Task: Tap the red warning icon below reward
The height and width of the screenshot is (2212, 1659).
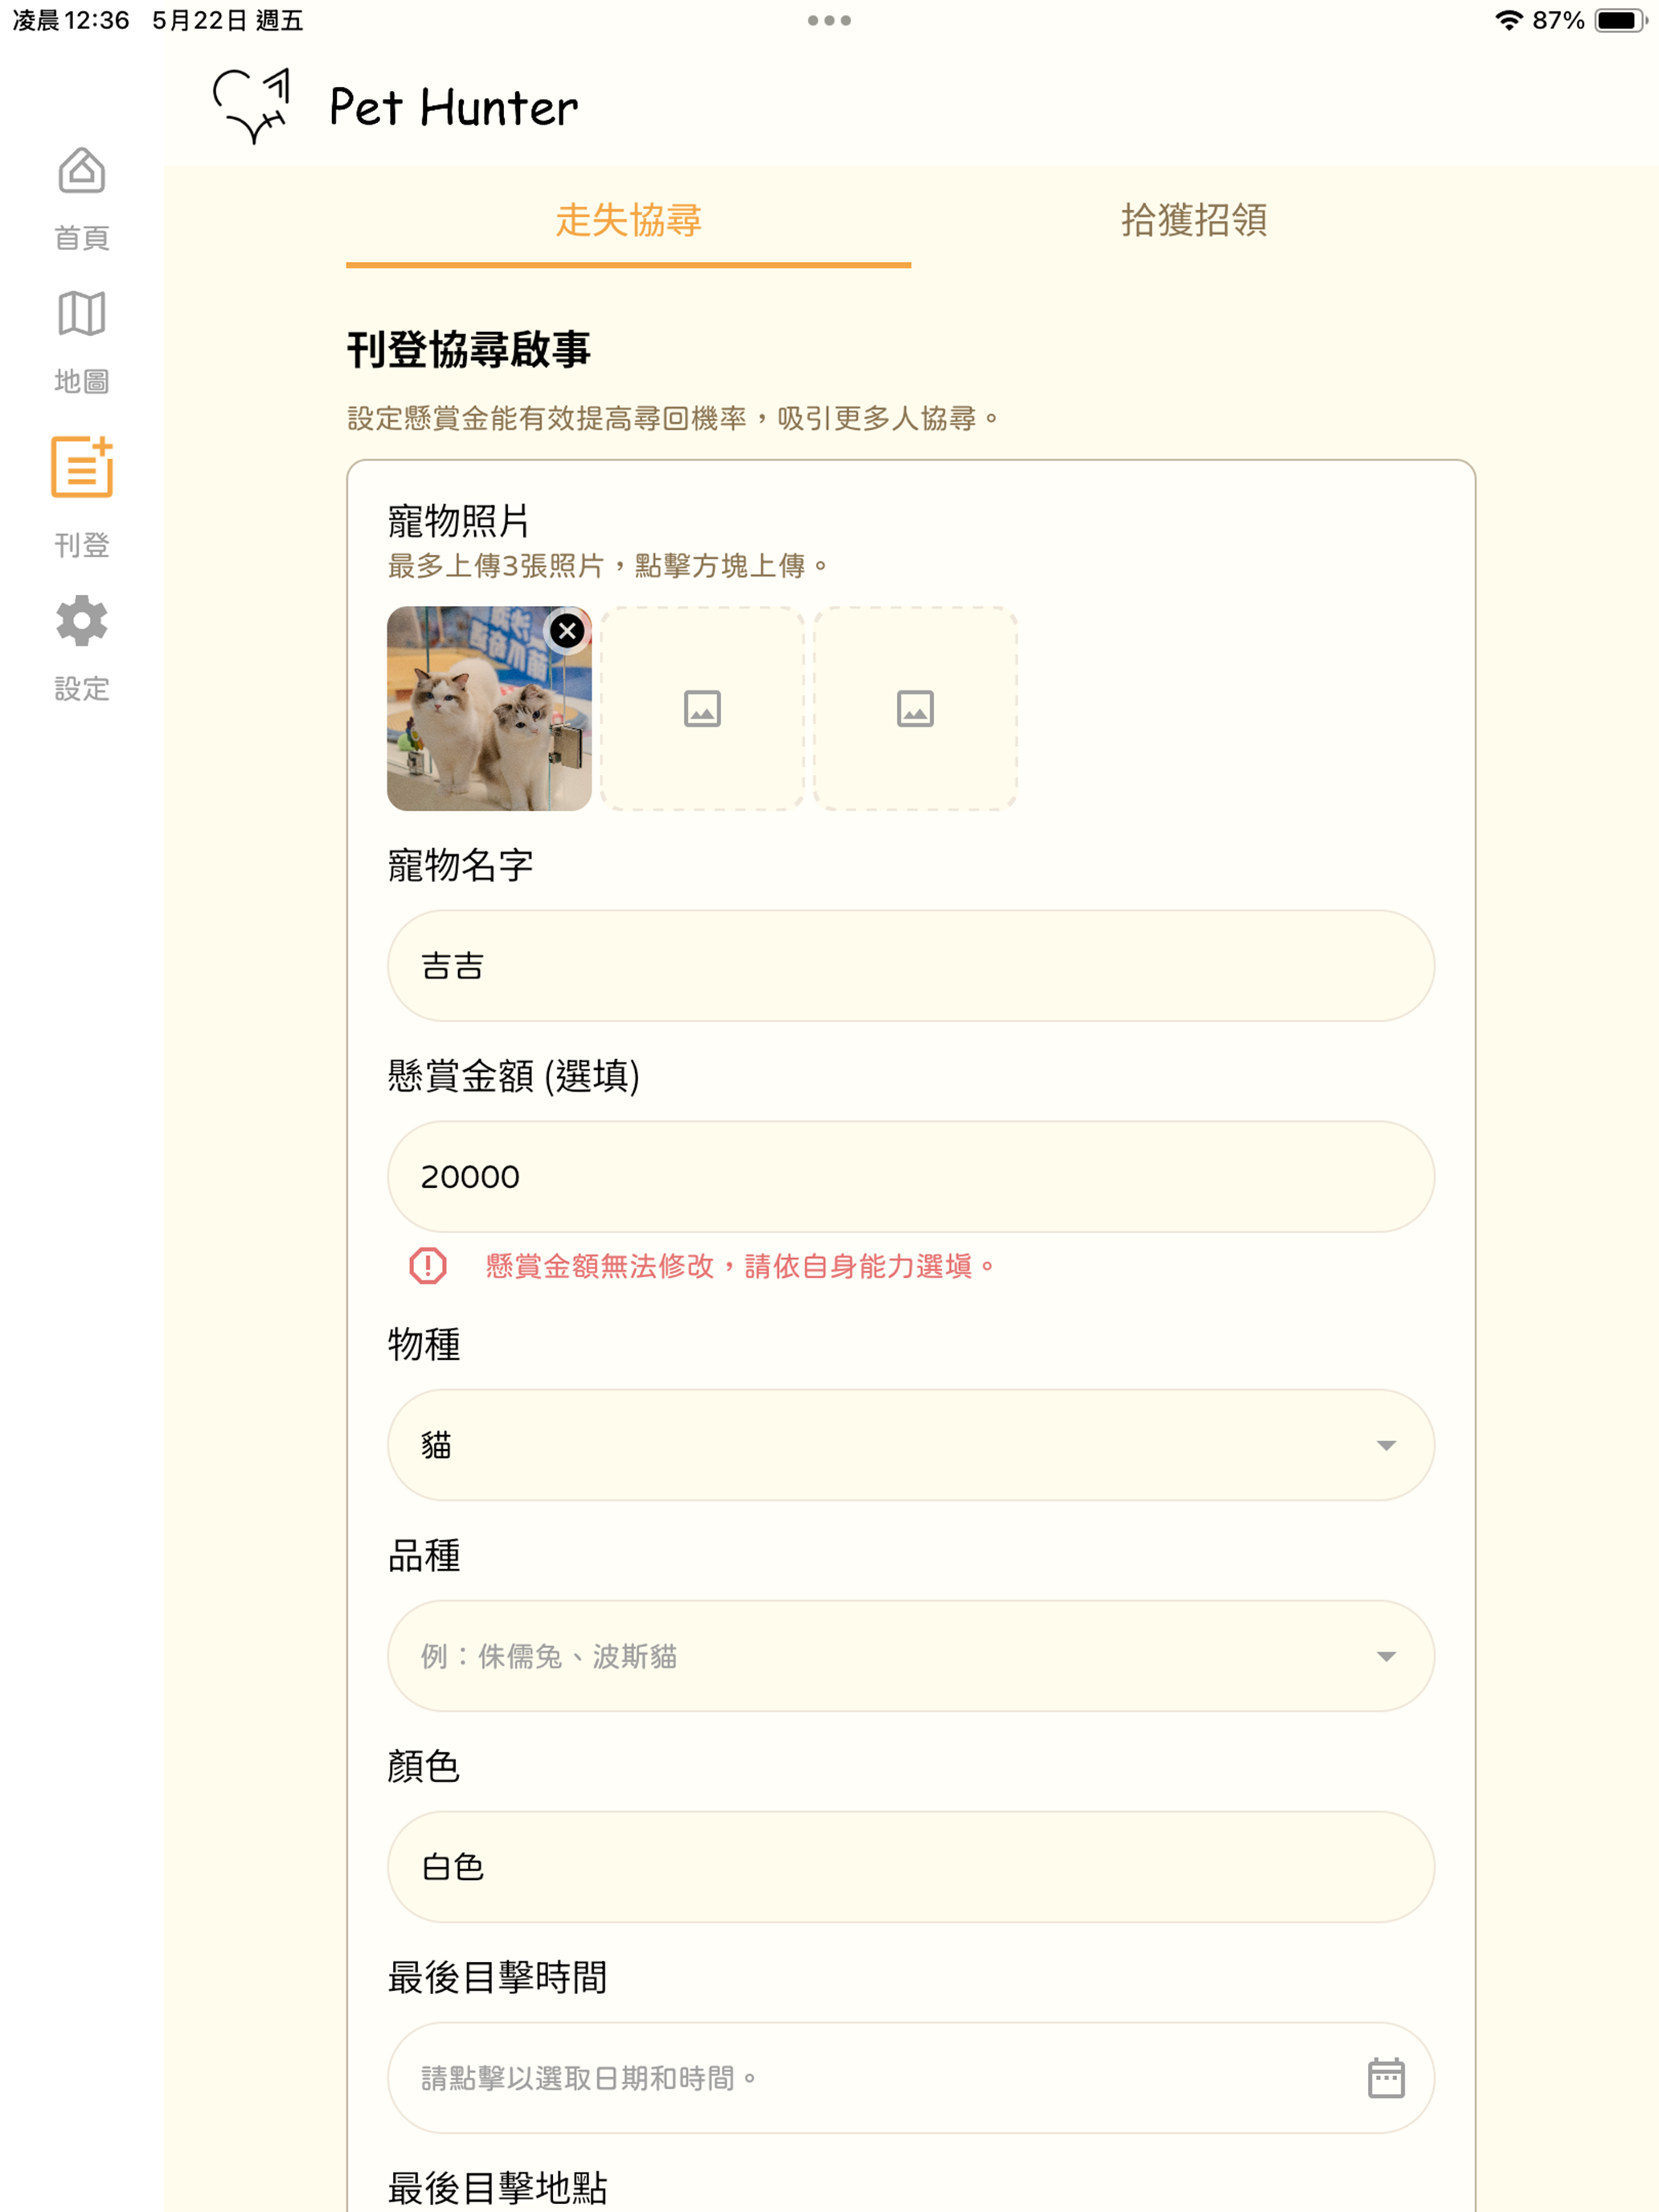Action: point(428,1266)
